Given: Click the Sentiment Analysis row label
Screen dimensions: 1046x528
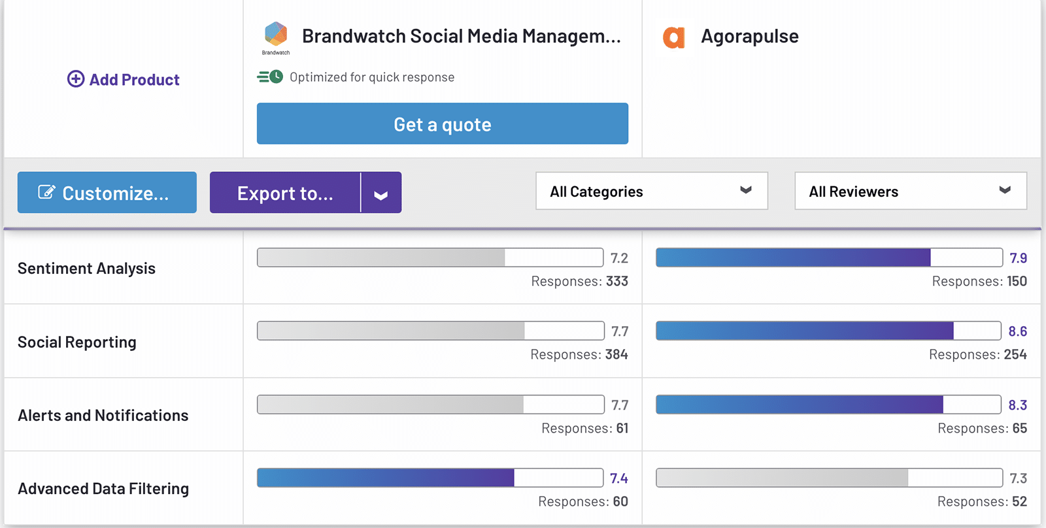Looking at the screenshot, I should click(86, 269).
